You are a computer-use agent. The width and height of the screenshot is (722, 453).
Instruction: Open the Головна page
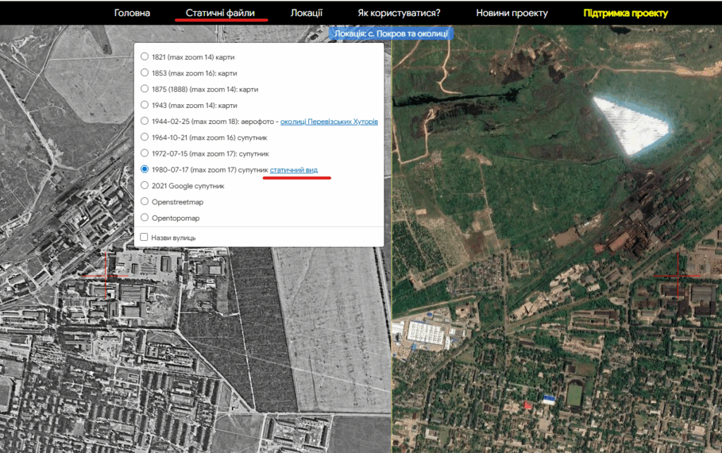coord(133,13)
